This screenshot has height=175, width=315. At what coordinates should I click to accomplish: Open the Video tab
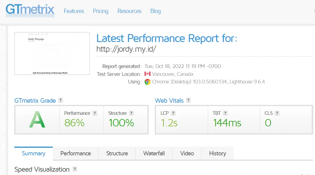[187, 153]
